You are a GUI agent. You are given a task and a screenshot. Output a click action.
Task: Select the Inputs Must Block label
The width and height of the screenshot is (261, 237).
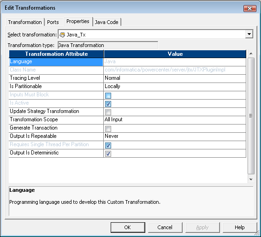coord(30,95)
